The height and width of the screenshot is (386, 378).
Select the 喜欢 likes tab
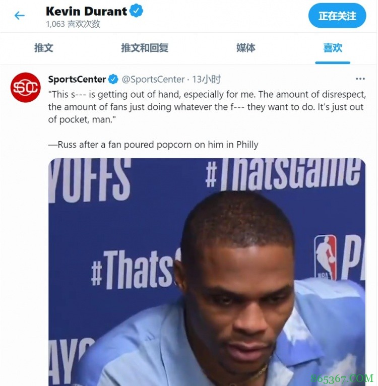[333, 48]
